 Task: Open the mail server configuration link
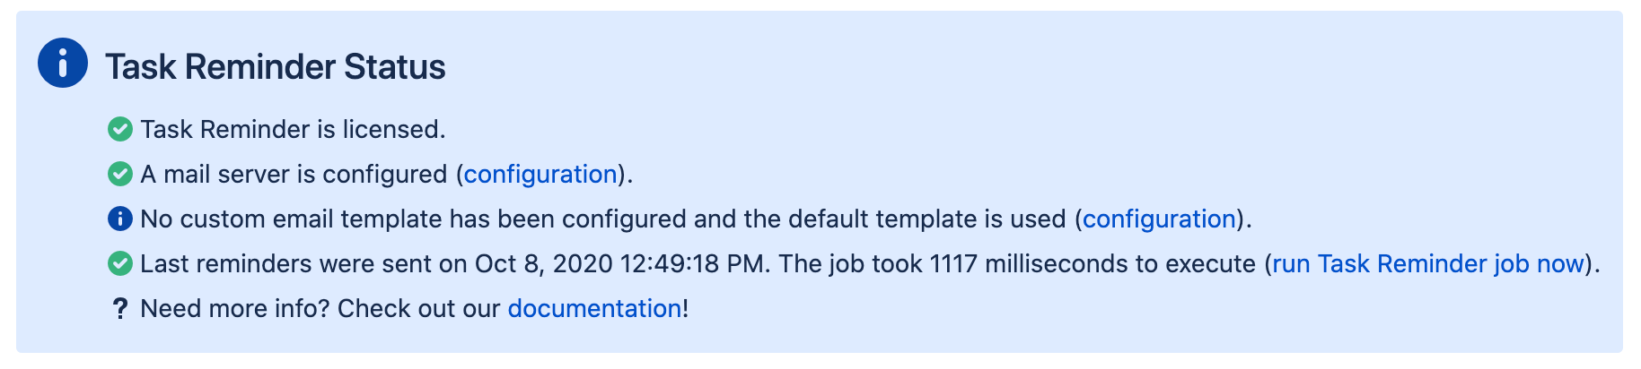[x=540, y=174]
